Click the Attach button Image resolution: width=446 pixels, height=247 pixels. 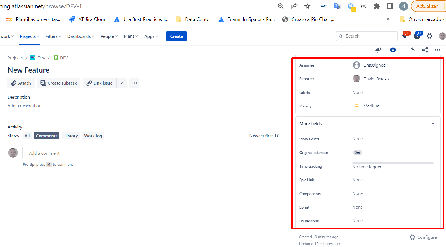coord(21,83)
